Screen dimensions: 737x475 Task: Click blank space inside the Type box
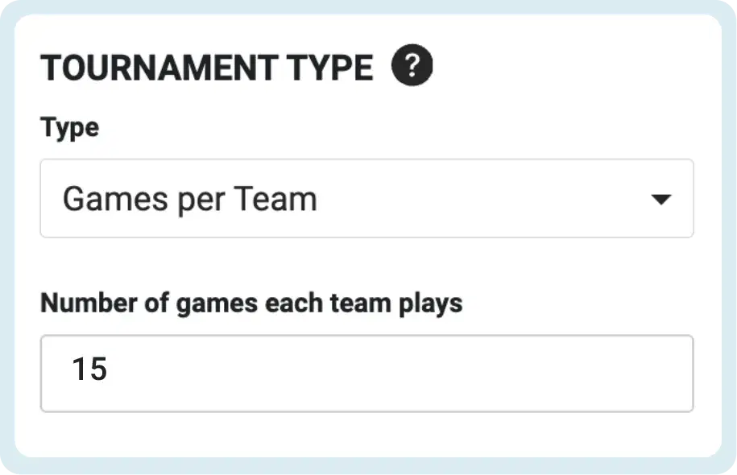click(484, 198)
